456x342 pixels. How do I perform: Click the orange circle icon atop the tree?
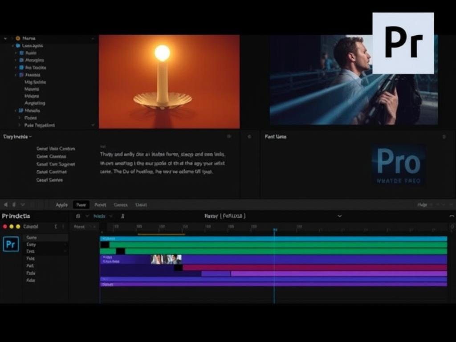(18, 38)
